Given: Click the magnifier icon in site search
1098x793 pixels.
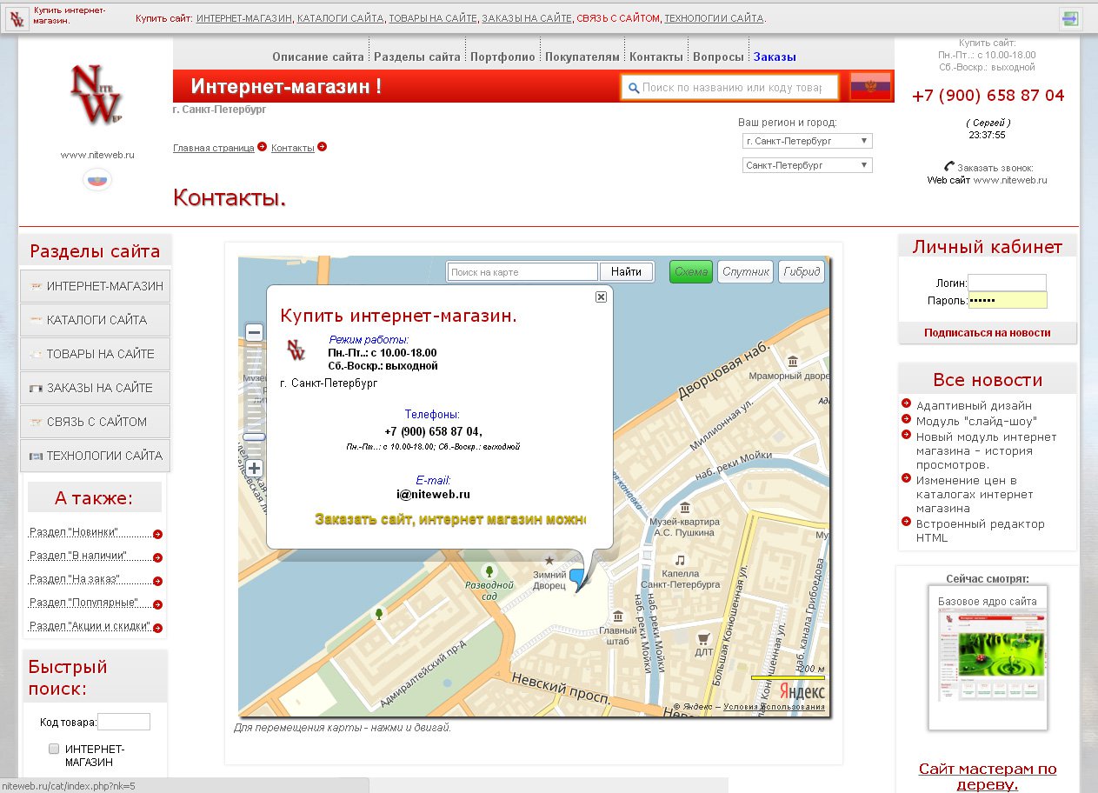Looking at the screenshot, I should [634, 88].
